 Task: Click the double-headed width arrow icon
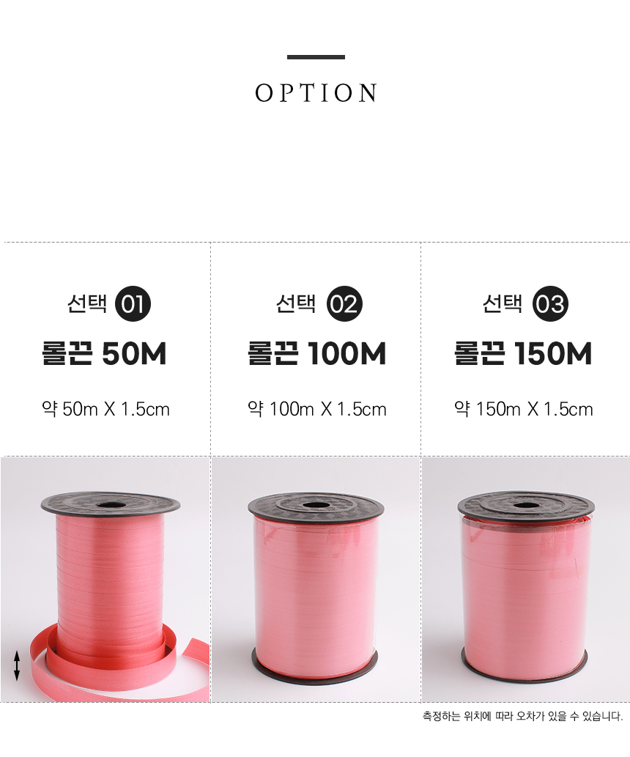[x=17, y=665]
